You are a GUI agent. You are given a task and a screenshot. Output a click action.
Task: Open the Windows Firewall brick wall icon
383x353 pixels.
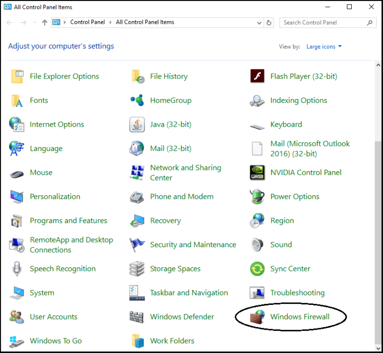[x=257, y=317]
